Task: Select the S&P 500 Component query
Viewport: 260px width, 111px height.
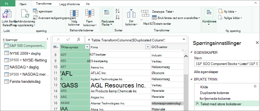Action: click(25, 46)
